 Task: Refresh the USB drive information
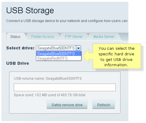(104, 105)
